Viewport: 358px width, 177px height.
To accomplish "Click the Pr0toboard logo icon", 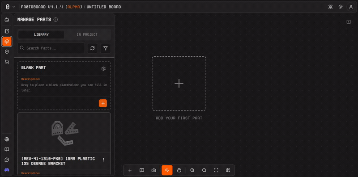I will tap(8, 7).
